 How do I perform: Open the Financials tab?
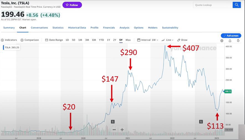pos(109,28)
